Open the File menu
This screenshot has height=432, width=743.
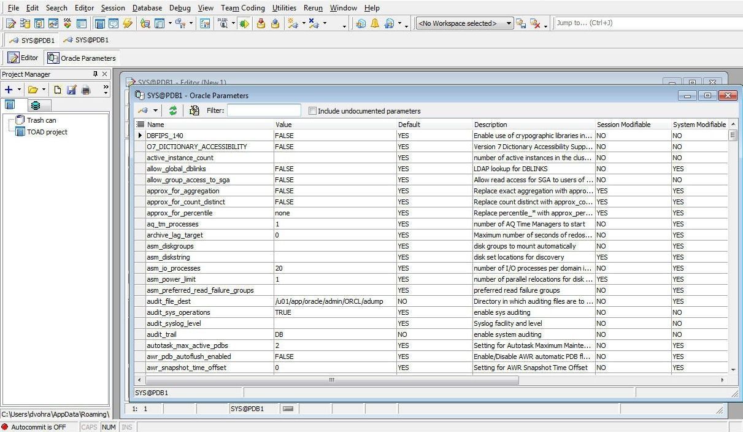13,8
